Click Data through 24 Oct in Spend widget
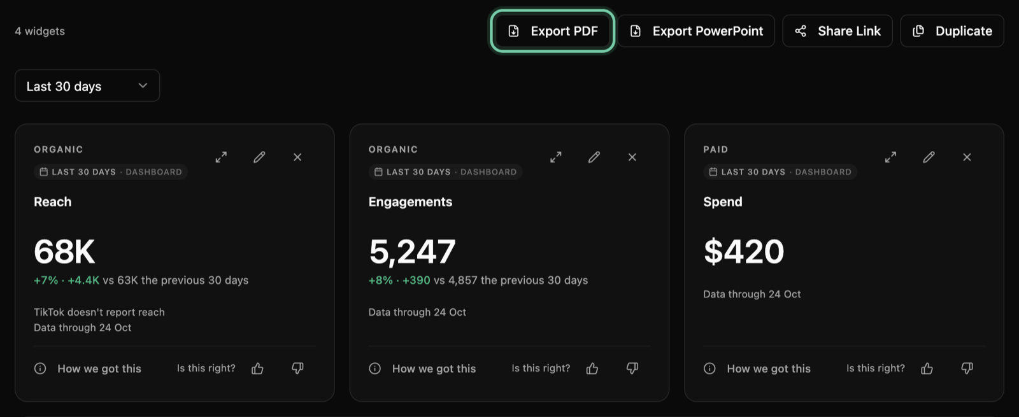Screen dimensions: 1019x417 (752, 294)
